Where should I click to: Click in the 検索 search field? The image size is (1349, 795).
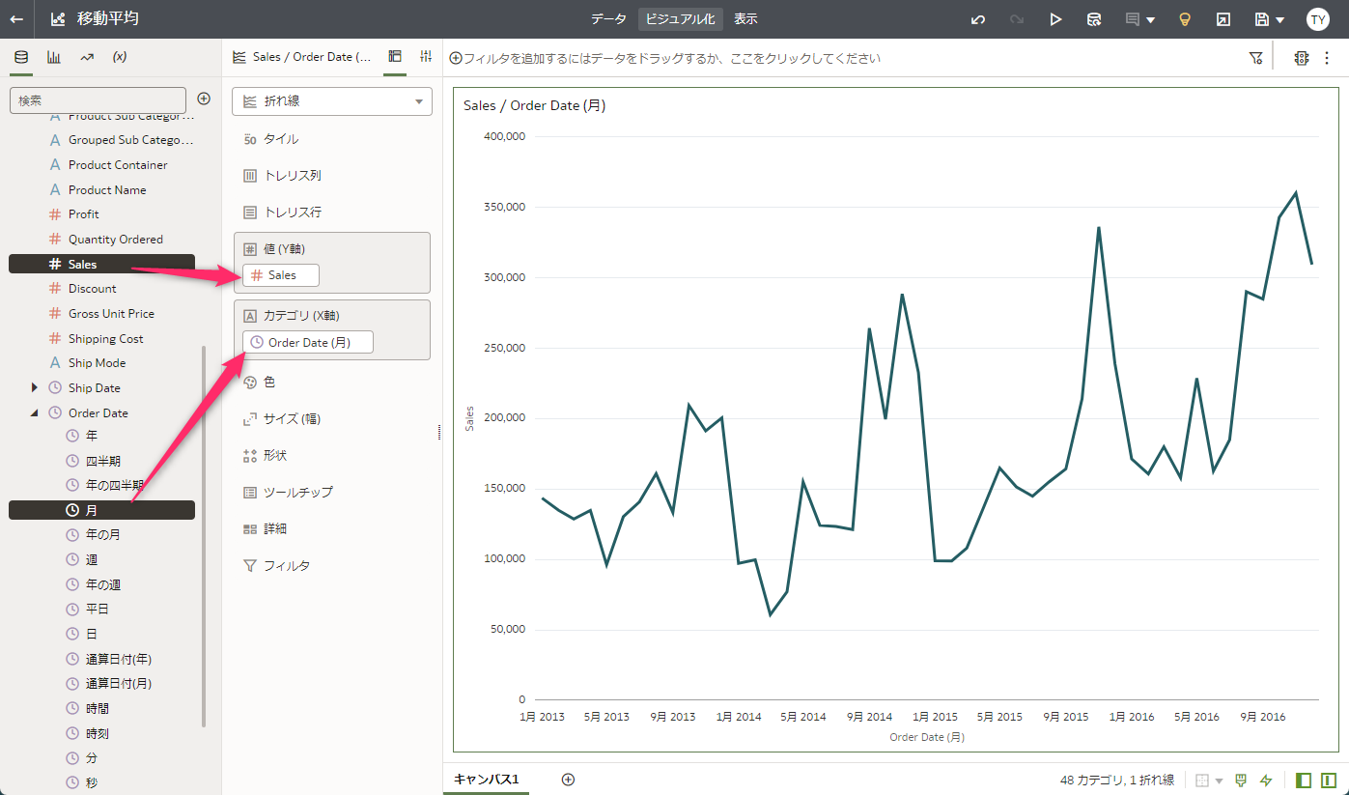(x=98, y=99)
